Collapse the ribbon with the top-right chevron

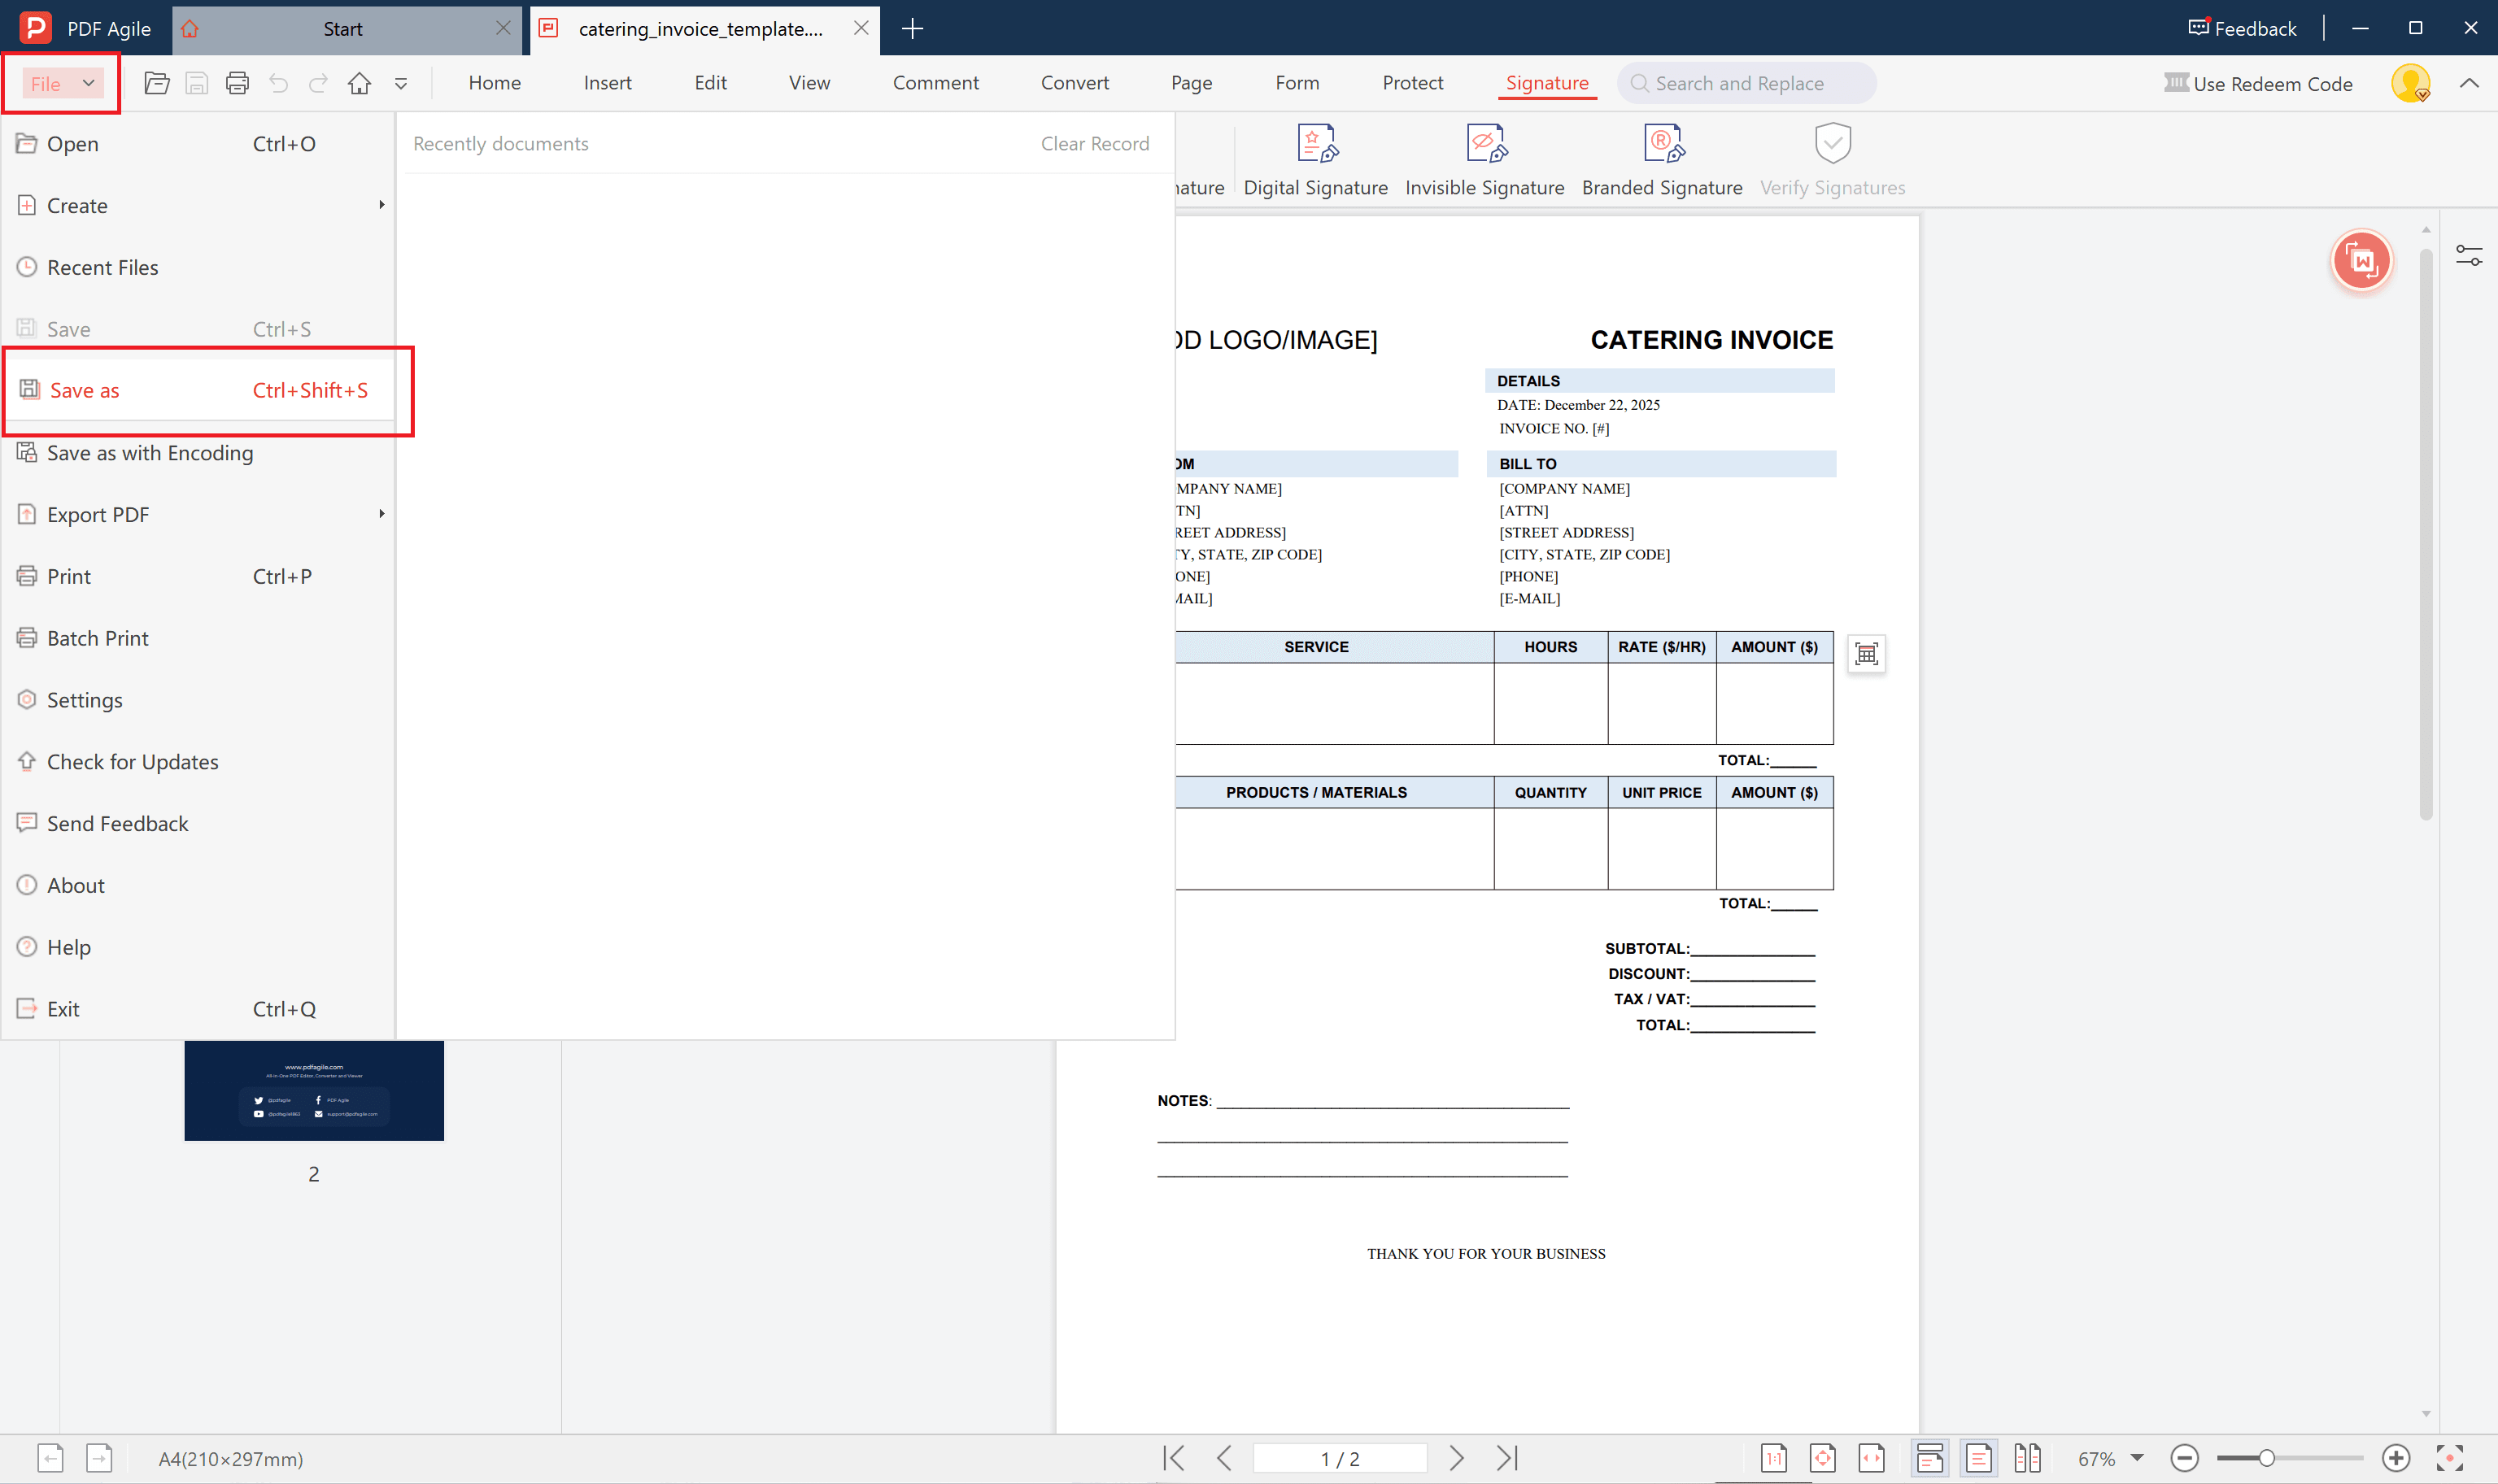pyautogui.click(x=2470, y=83)
